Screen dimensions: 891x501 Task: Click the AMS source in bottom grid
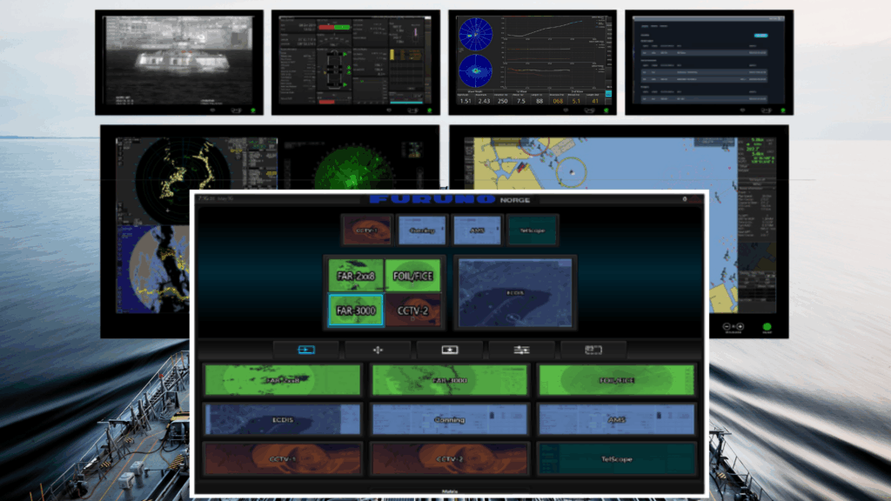617,419
